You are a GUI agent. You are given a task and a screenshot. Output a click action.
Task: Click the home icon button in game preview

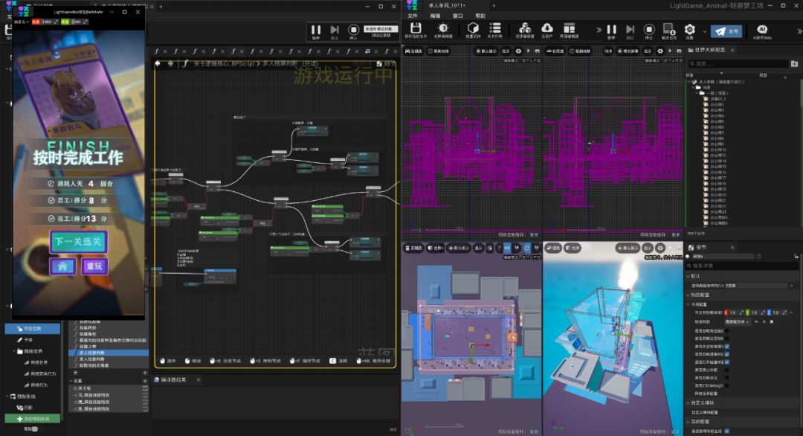(62, 266)
